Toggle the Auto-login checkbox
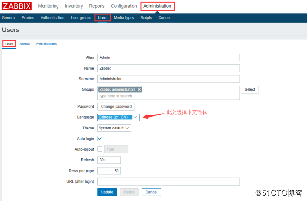The height and width of the screenshot is (201, 307). (100, 139)
